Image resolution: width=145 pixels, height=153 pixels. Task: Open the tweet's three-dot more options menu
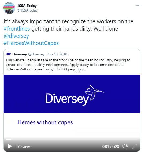[x=138, y=6]
